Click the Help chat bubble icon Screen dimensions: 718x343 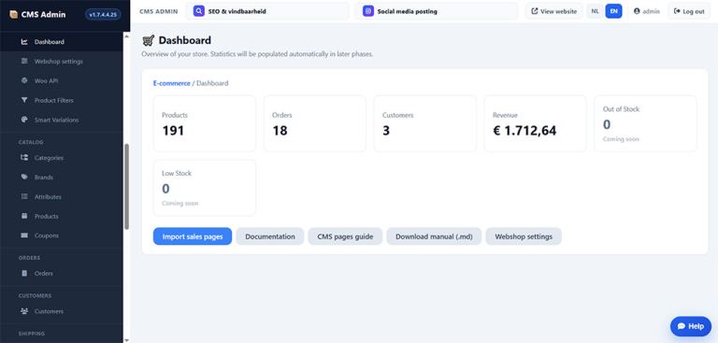click(x=682, y=326)
